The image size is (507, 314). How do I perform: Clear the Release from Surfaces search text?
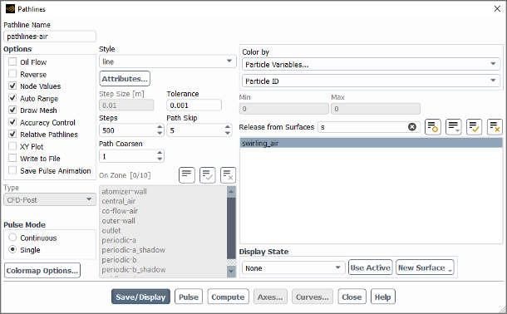(412, 127)
